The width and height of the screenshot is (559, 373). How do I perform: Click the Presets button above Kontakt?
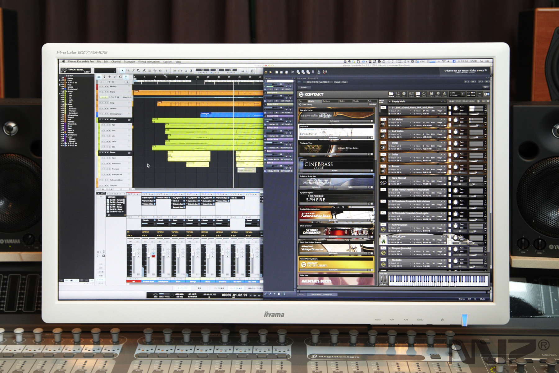[x=304, y=87]
